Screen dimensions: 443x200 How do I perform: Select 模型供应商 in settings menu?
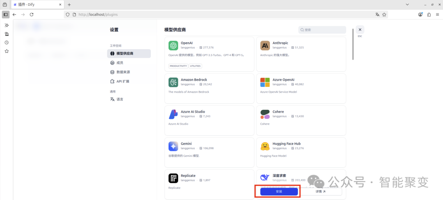(x=129, y=53)
